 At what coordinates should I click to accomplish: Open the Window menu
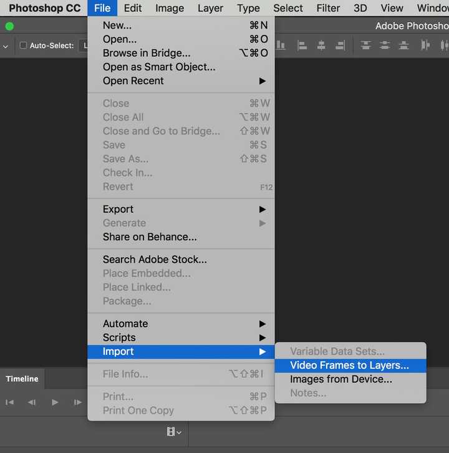[433, 8]
